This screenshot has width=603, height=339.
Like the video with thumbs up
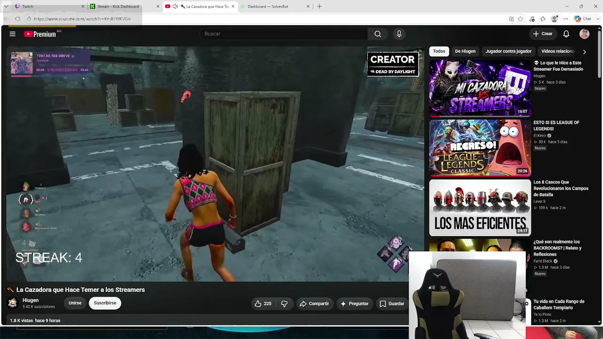(263, 304)
